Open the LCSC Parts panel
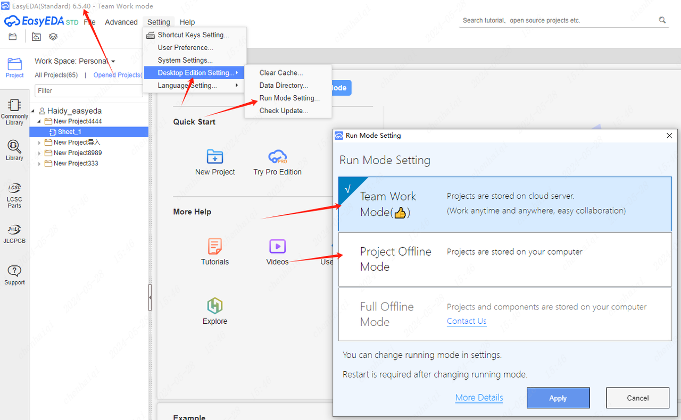This screenshot has height=420, width=681. click(x=14, y=195)
